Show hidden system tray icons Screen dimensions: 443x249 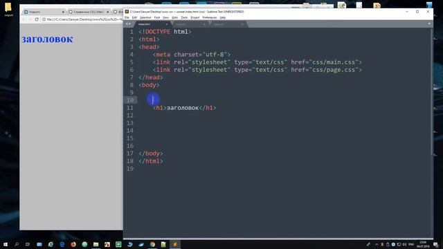377,244
